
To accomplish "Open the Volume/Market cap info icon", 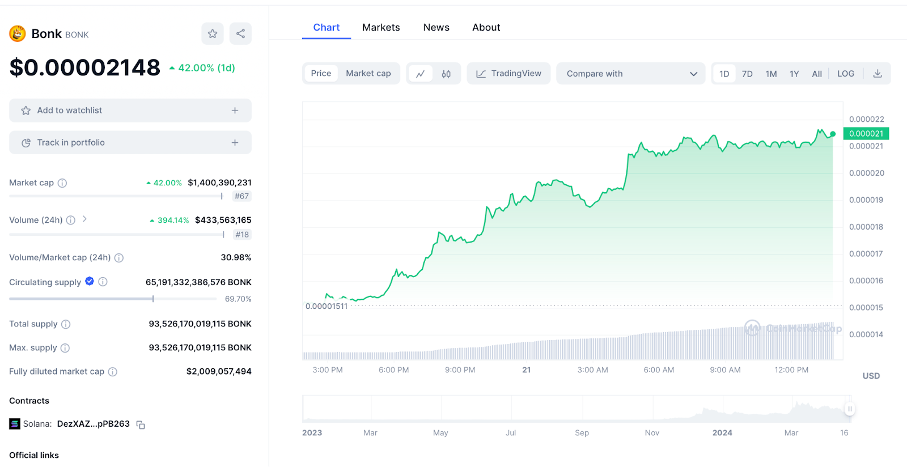I will click(119, 258).
